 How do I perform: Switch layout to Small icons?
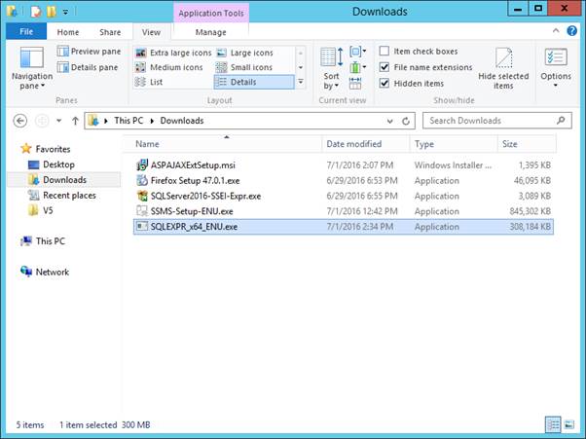pos(244,67)
